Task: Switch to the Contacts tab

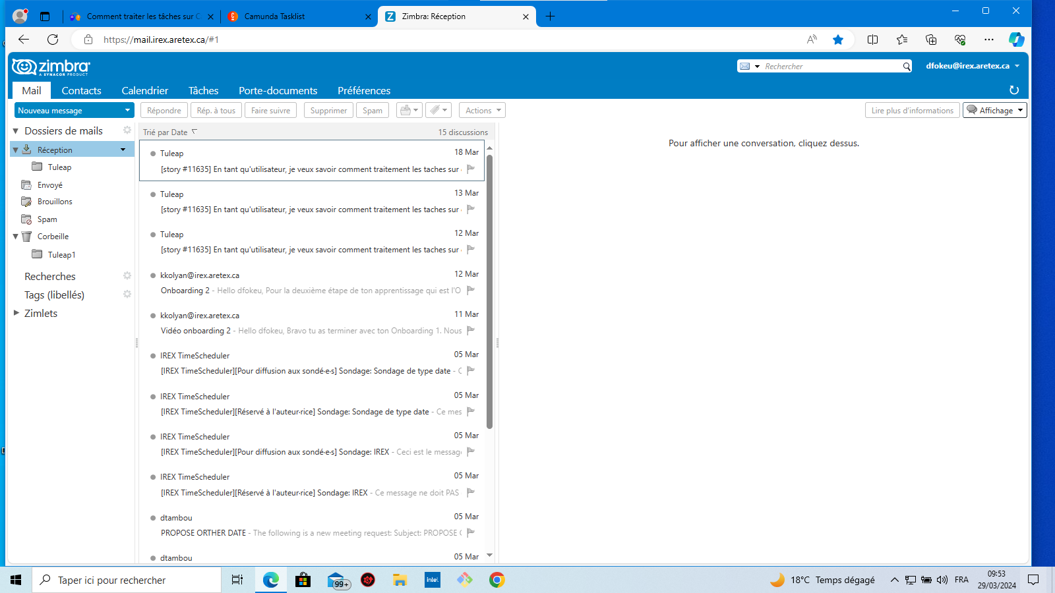Action: tap(82, 91)
